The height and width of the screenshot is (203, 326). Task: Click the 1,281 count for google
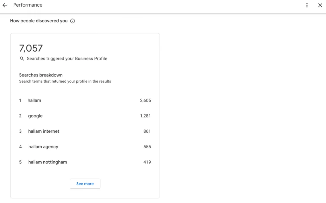point(145,116)
